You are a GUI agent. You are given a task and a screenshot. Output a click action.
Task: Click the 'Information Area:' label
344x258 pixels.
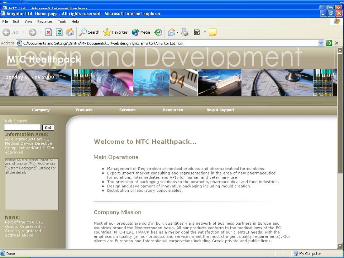click(x=27, y=134)
